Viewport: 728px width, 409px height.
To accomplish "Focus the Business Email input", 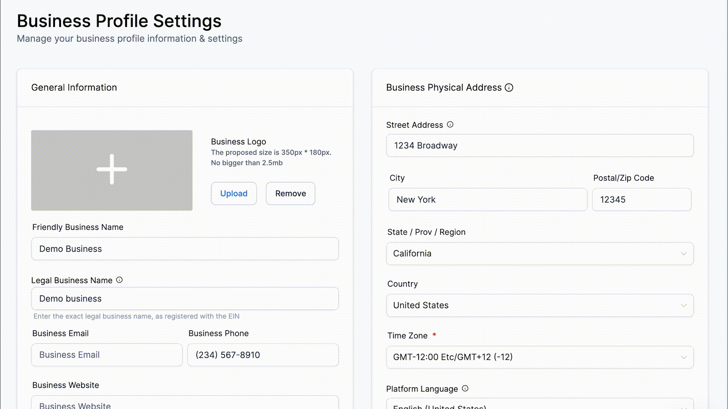I will [107, 355].
